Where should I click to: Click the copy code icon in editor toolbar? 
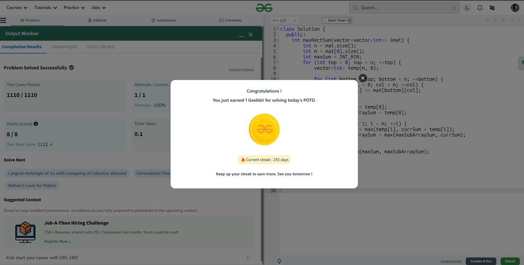488,20
